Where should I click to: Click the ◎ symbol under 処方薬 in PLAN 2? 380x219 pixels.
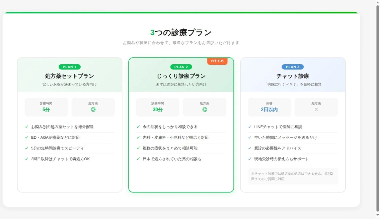pyautogui.click(x=205, y=109)
